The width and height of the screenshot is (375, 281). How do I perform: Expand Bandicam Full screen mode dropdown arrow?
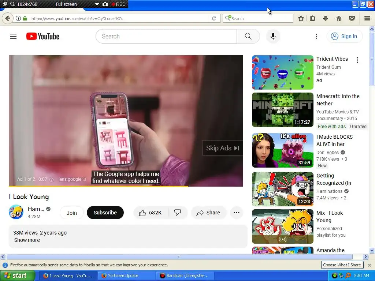(97, 4)
